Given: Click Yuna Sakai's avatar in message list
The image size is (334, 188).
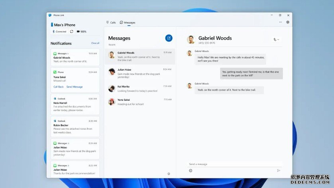Looking at the screenshot, I should click(x=112, y=102).
